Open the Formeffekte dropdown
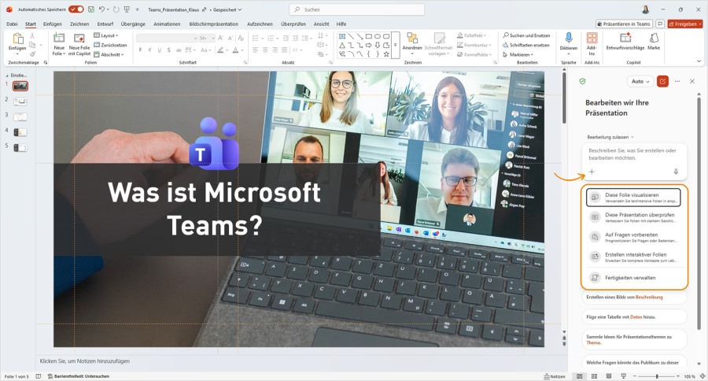708x381 pixels. coord(474,54)
